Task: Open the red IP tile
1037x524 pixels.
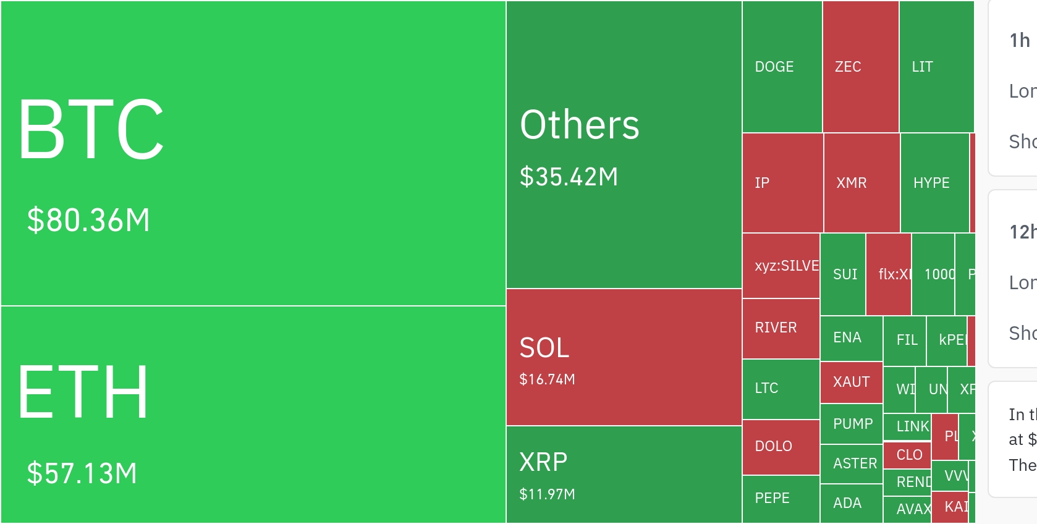Action: (x=782, y=183)
